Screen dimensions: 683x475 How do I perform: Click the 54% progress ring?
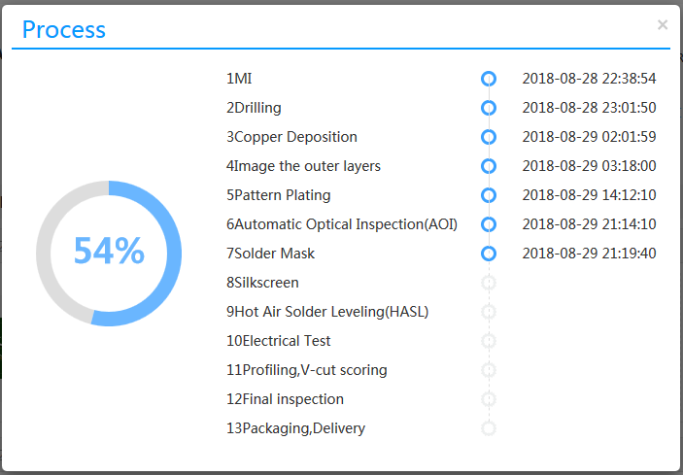tap(109, 253)
